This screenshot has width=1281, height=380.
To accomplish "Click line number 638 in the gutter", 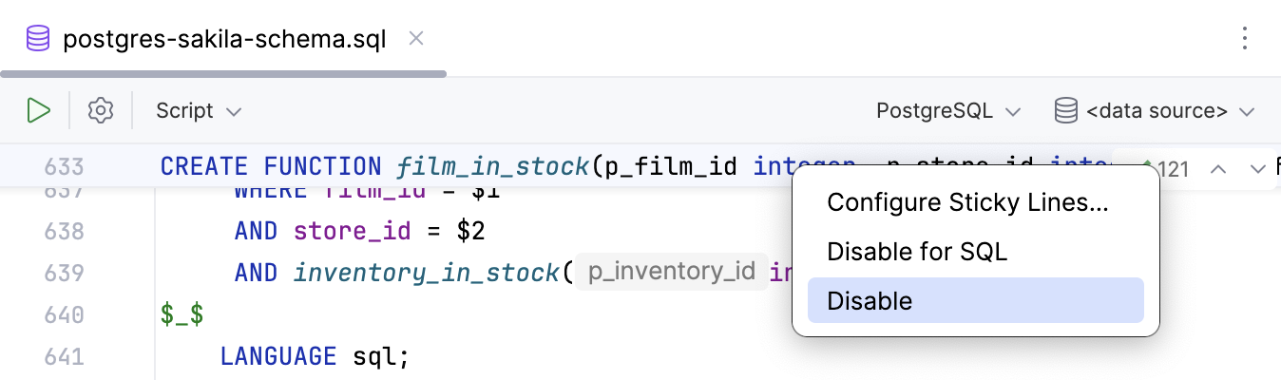I will point(65,231).
